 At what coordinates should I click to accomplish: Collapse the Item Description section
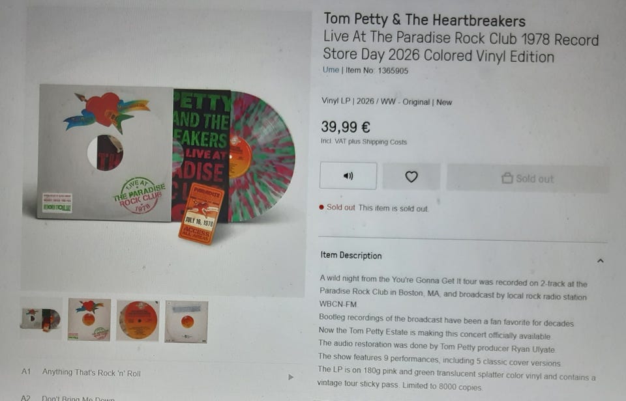[600, 260]
